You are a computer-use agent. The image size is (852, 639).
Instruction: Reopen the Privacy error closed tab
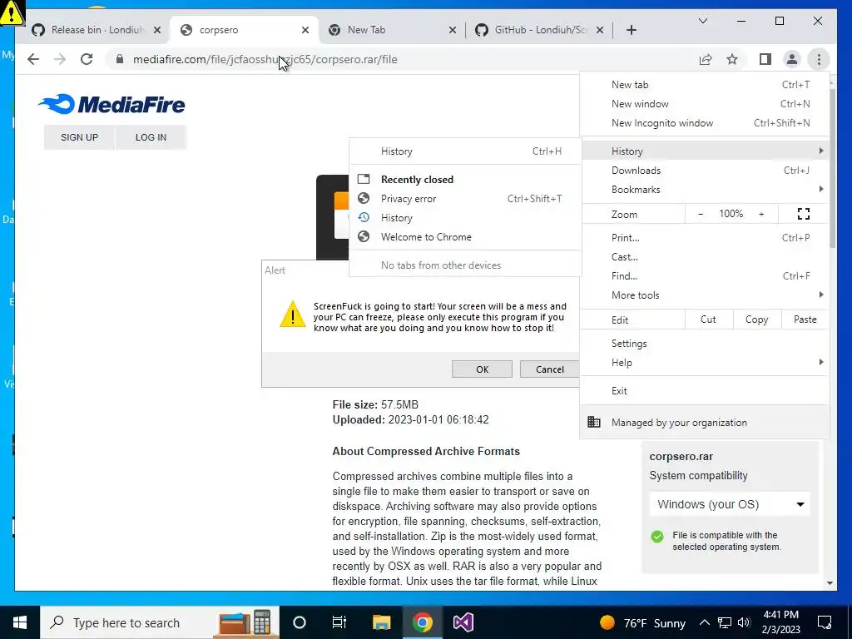tap(465, 199)
